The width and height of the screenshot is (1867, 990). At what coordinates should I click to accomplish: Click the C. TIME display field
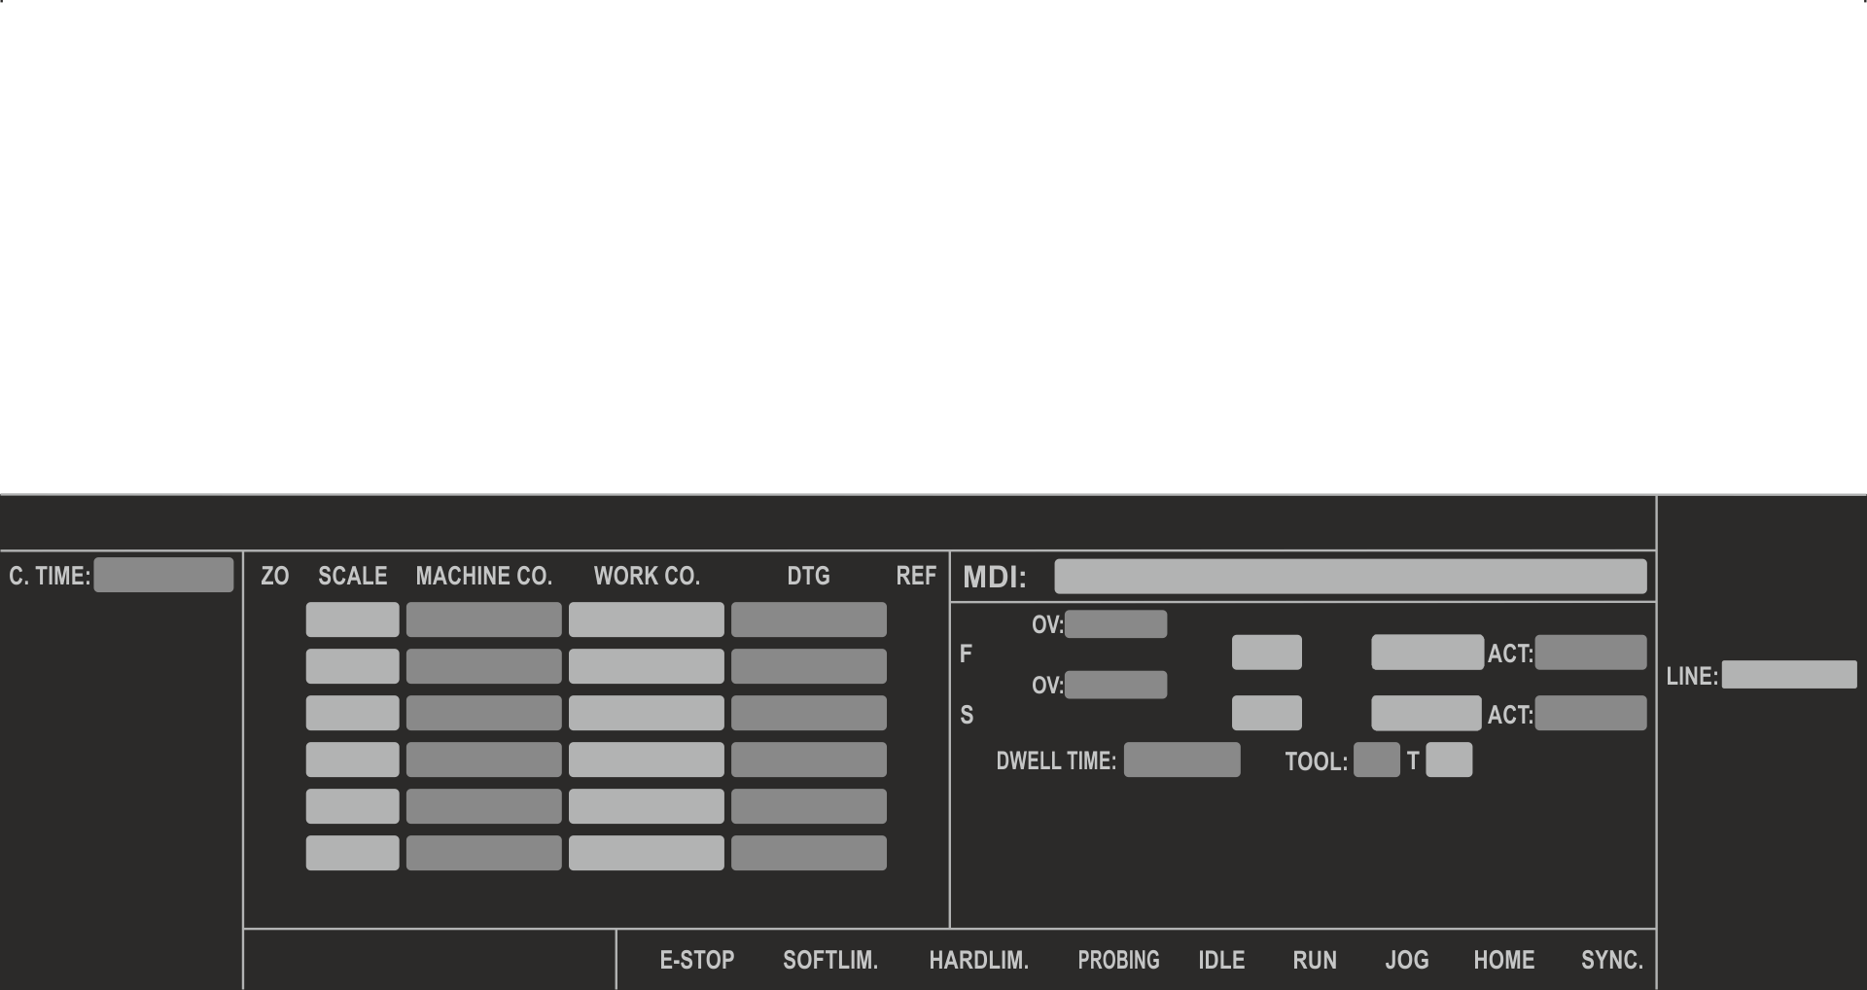click(x=163, y=575)
